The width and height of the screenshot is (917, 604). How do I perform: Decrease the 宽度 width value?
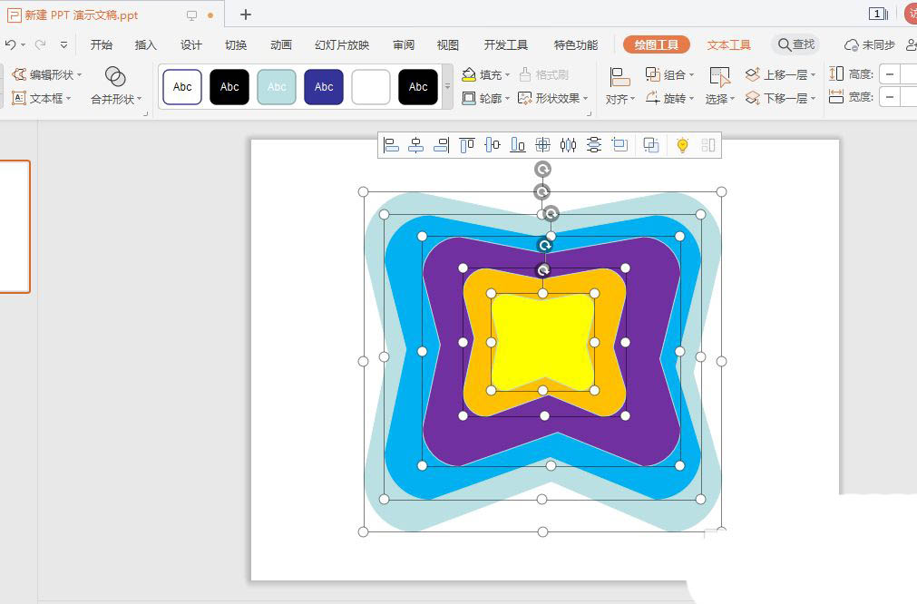(x=890, y=97)
